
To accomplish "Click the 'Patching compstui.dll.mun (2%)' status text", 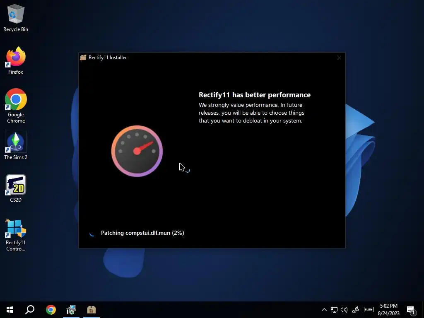I will click(x=142, y=233).
